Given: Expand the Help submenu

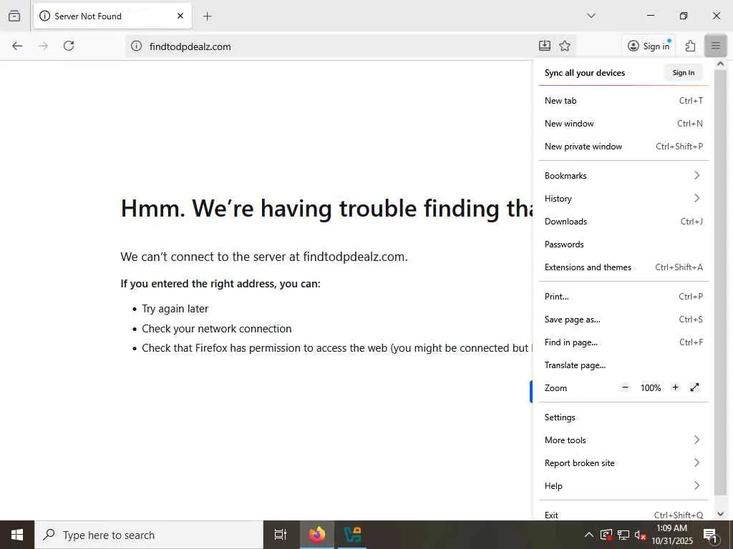Looking at the screenshot, I should 623,486.
